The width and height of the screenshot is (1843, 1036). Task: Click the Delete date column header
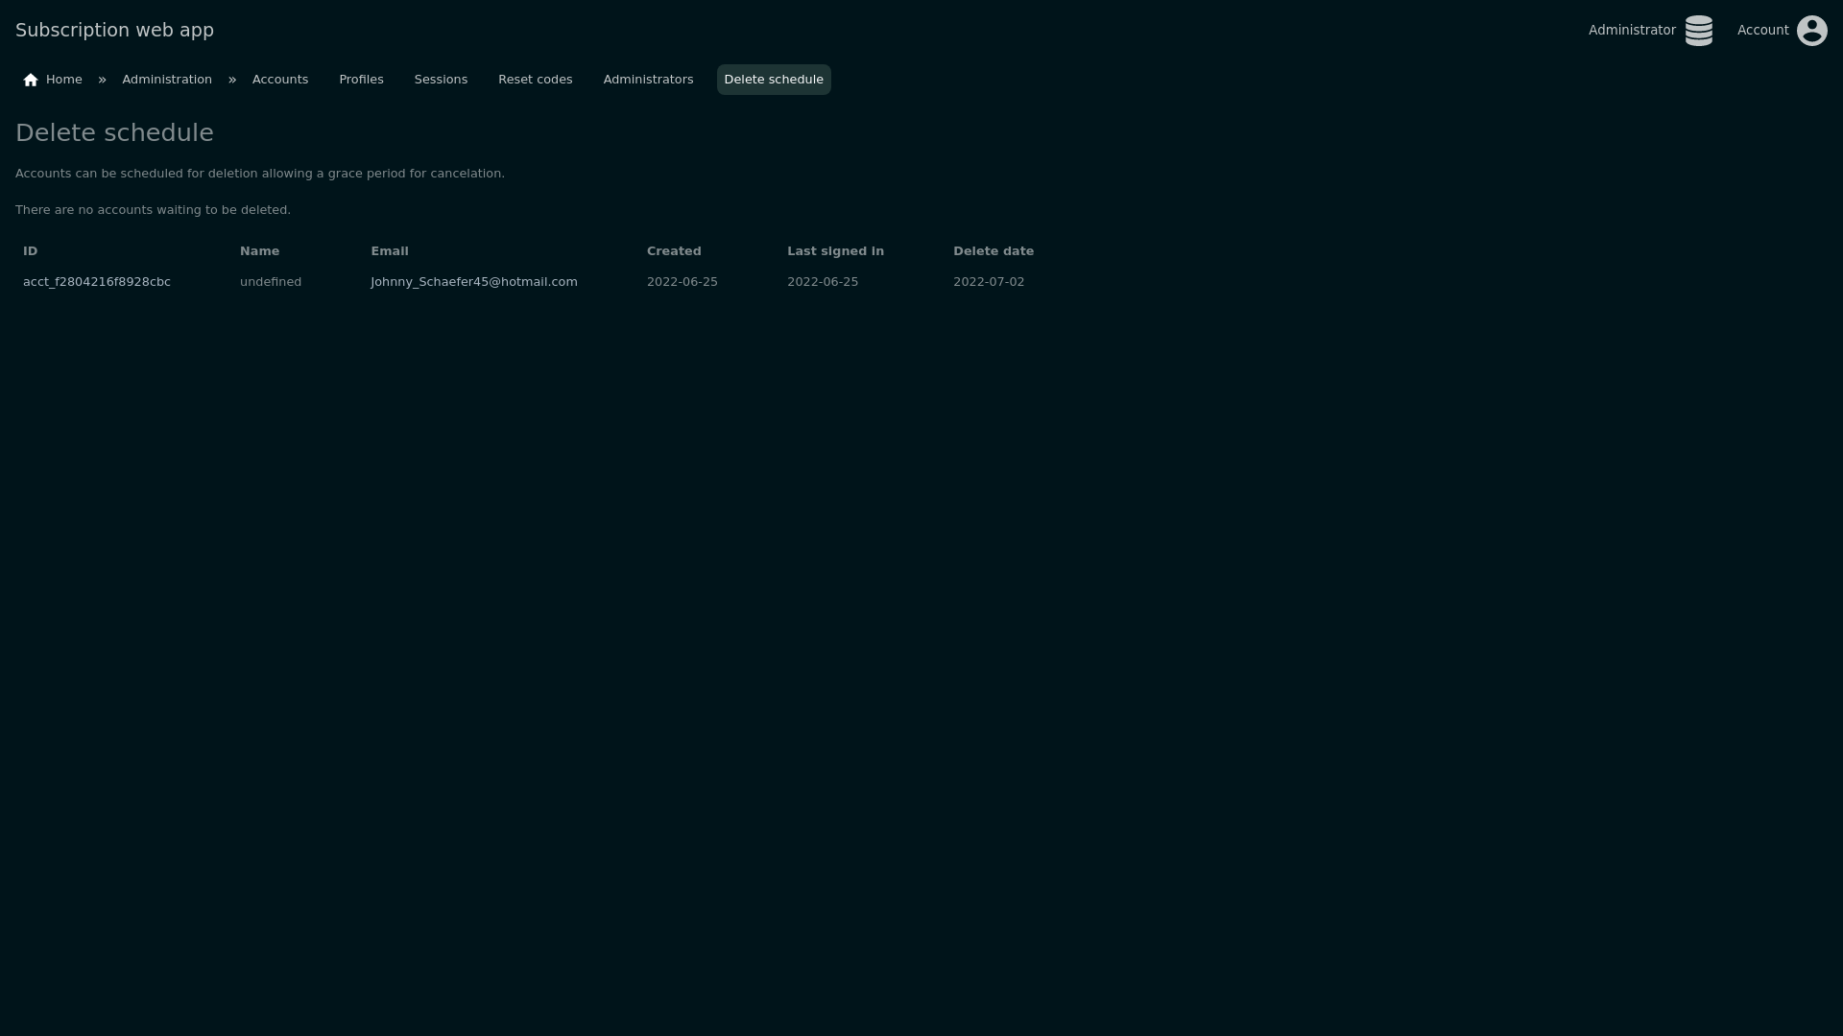pos(993,251)
